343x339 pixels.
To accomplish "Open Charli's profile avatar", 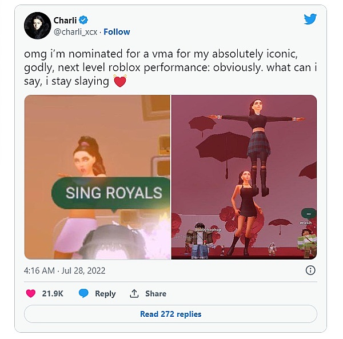I will [37, 26].
